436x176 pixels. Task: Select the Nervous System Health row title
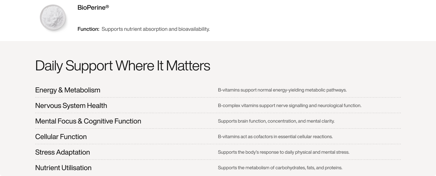tap(71, 106)
